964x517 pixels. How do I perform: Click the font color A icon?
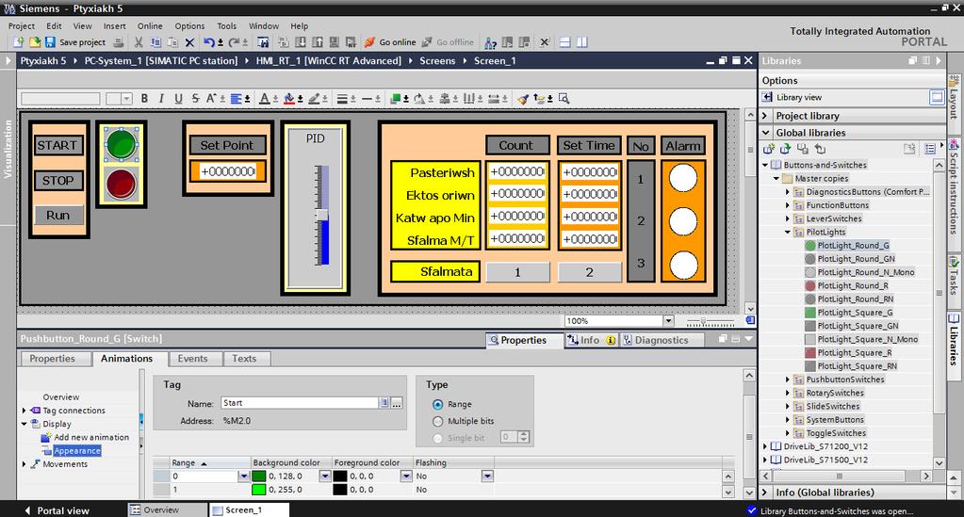pos(264,98)
